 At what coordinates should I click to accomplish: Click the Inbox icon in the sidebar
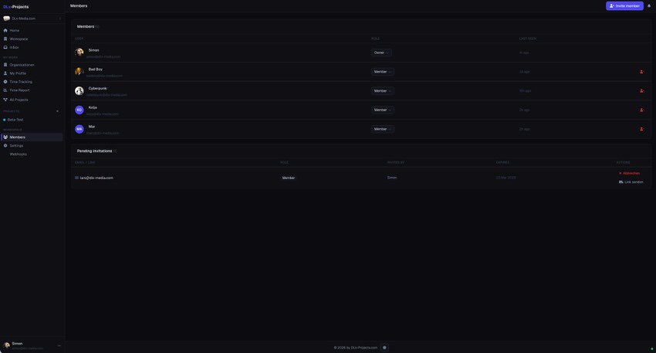click(5, 47)
